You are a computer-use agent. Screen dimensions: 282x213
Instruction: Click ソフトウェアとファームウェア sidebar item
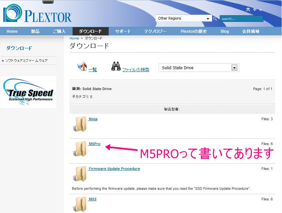(x=27, y=61)
